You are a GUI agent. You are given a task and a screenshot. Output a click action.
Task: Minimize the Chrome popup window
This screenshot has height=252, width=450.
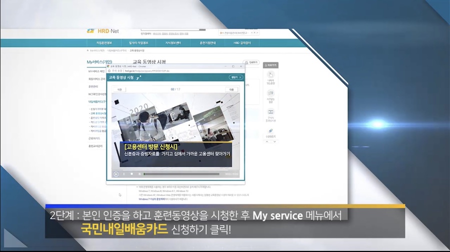click(x=225, y=66)
